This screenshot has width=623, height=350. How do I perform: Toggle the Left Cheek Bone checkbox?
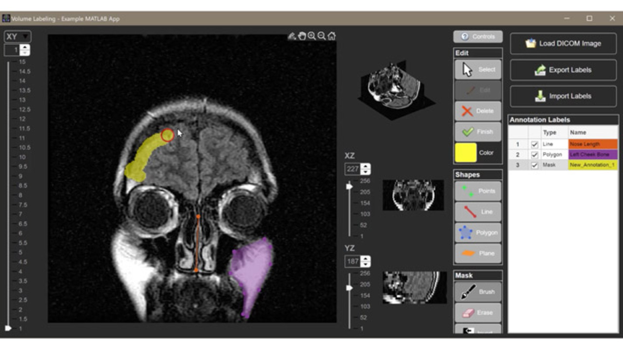[534, 155]
